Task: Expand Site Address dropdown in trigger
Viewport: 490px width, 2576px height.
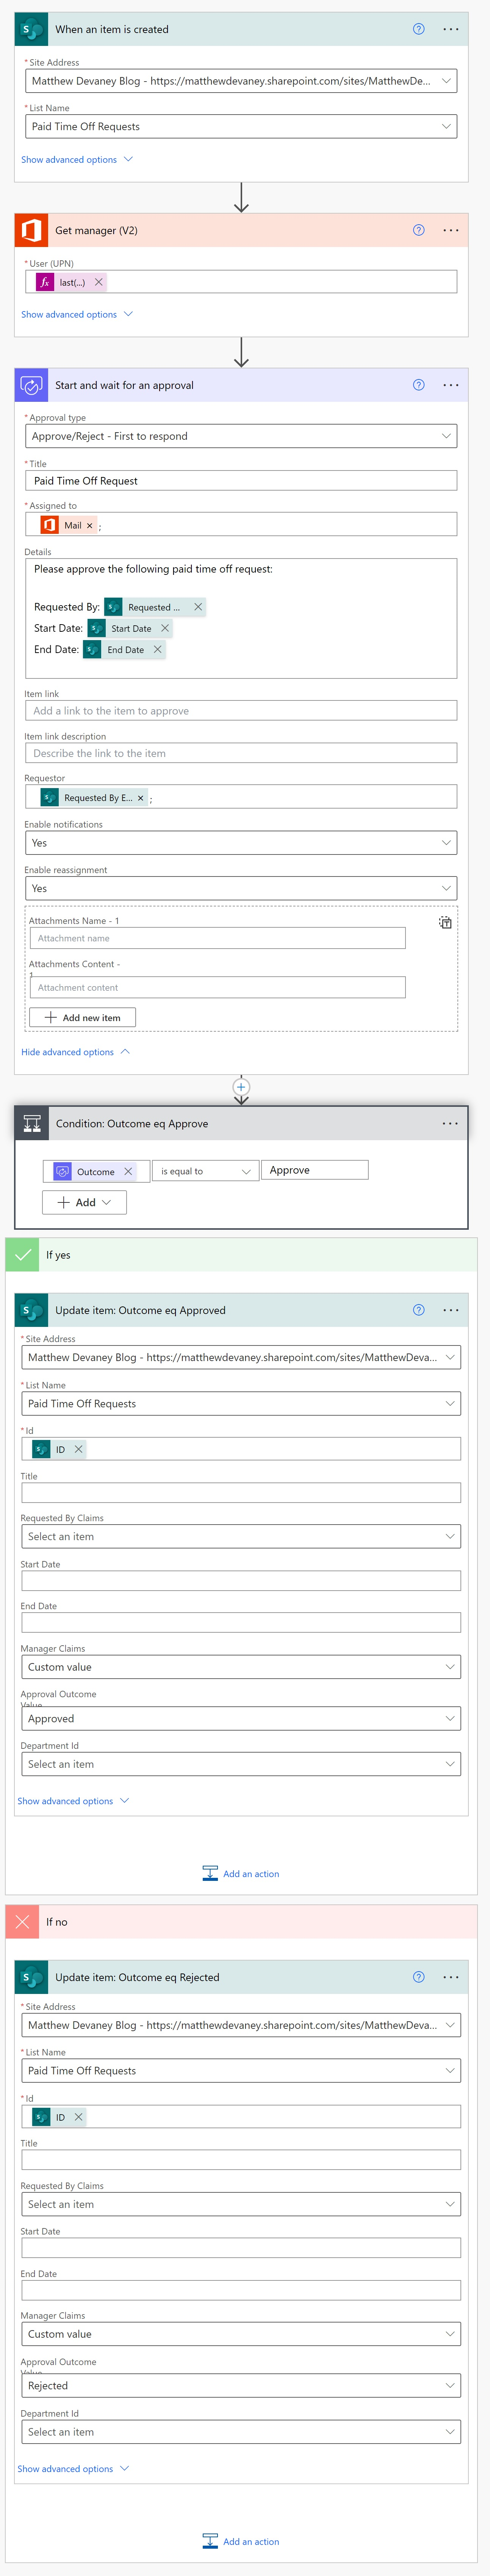Action: pyautogui.click(x=446, y=81)
